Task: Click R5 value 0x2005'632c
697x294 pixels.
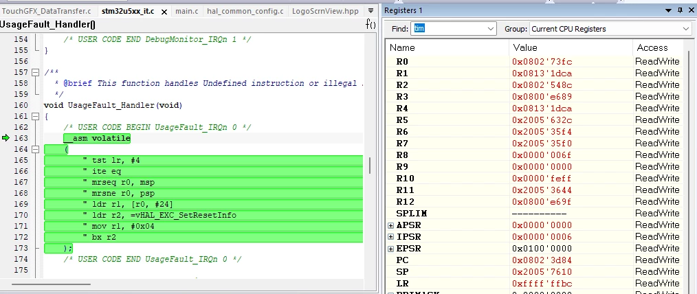Action: [x=542, y=120]
